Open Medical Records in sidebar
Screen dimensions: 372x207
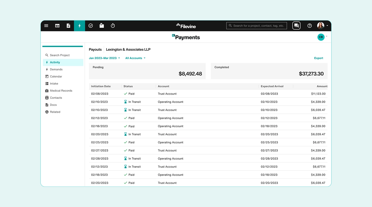(x=63, y=91)
